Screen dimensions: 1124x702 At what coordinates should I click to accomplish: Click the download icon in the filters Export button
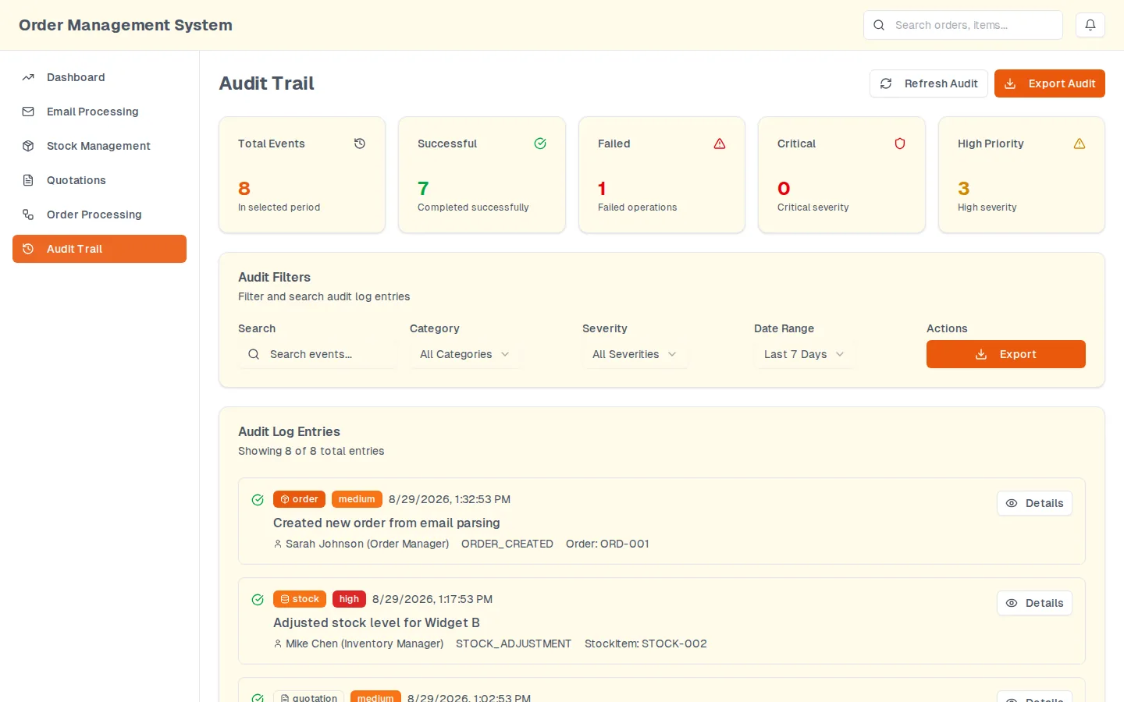(981, 354)
